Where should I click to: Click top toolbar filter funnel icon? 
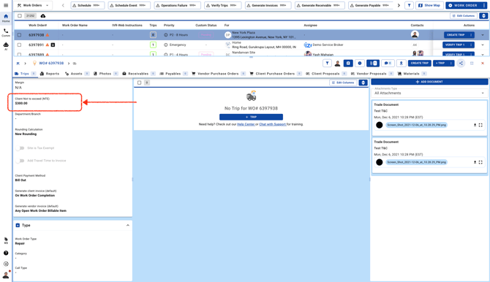(409, 5)
